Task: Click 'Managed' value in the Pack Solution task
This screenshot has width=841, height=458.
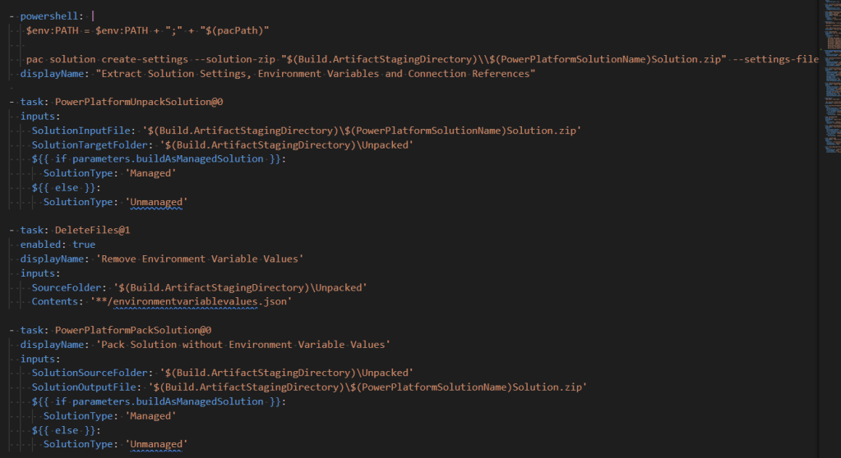Action: pos(150,415)
